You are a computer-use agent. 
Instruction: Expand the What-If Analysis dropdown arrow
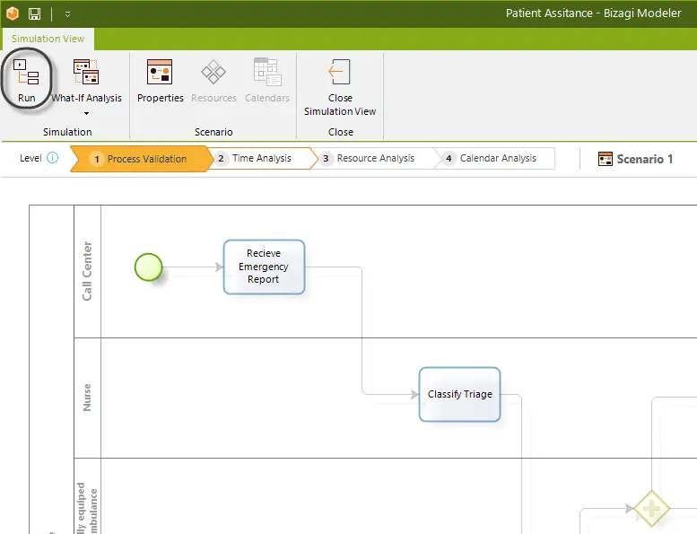click(x=86, y=113)
